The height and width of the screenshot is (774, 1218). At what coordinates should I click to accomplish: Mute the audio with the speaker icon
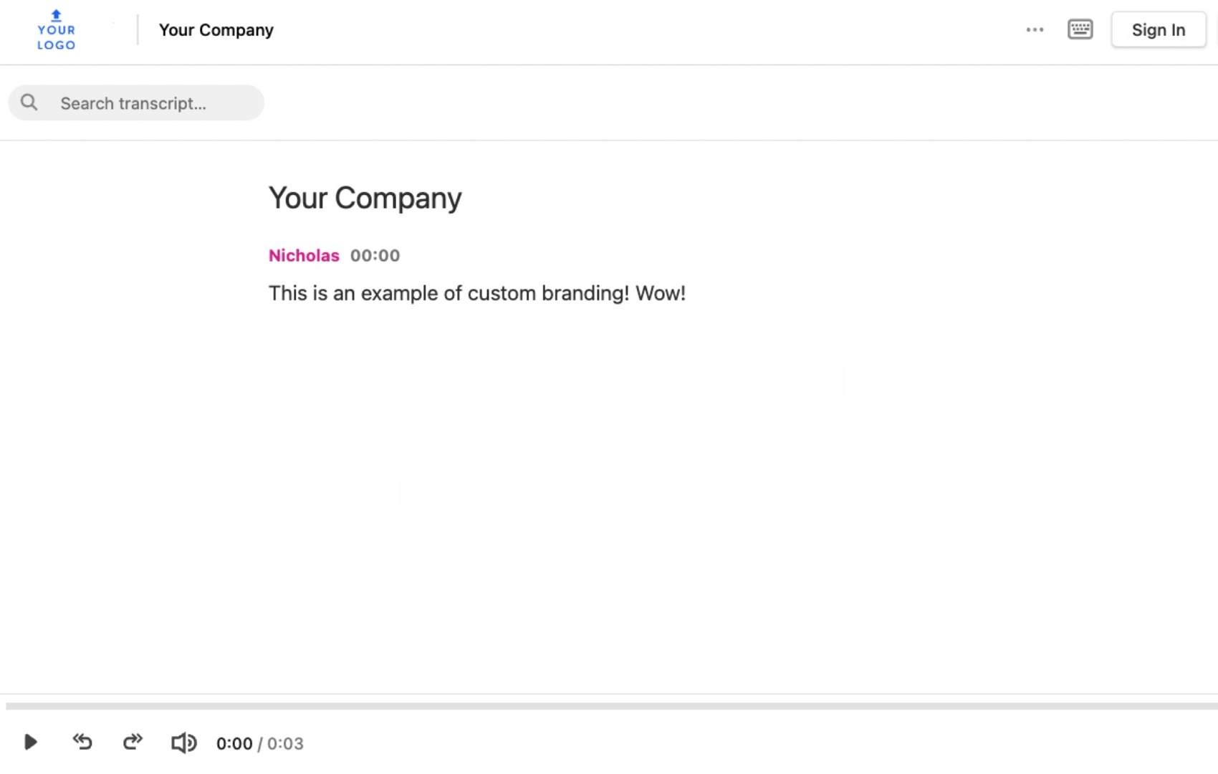(x=183, y=742)
